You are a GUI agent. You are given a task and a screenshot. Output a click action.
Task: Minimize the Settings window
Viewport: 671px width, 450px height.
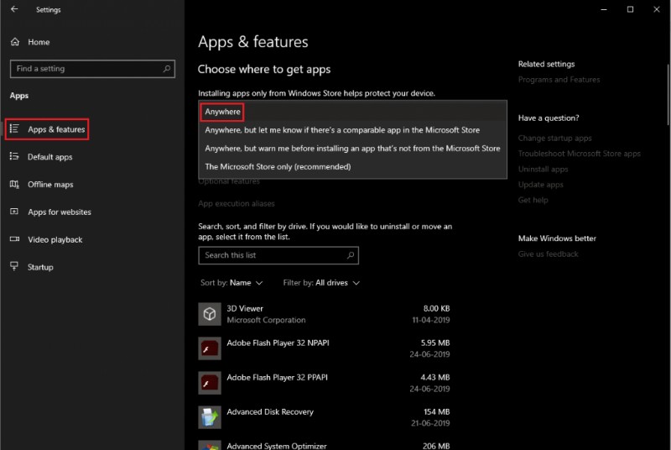[x=603, y=9]
